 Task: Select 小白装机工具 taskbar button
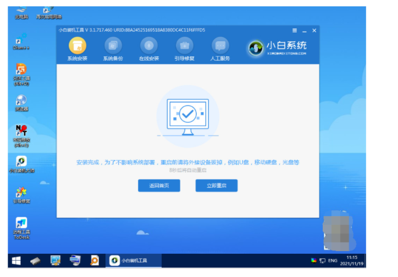(134, 261)
